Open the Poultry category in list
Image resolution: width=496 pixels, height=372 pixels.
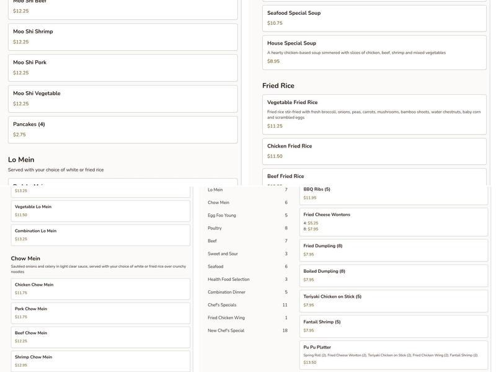tap(247, 228)
